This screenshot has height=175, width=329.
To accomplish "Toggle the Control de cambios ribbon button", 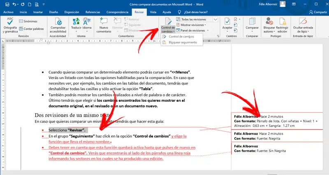I will tap(168, 25).
